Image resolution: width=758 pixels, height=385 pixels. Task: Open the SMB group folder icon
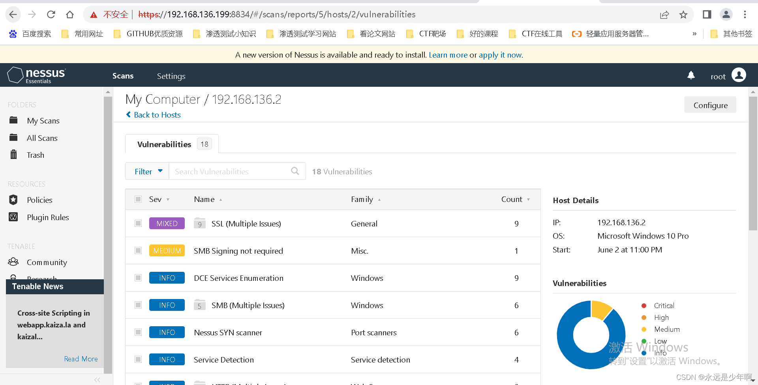coord(200,305)
